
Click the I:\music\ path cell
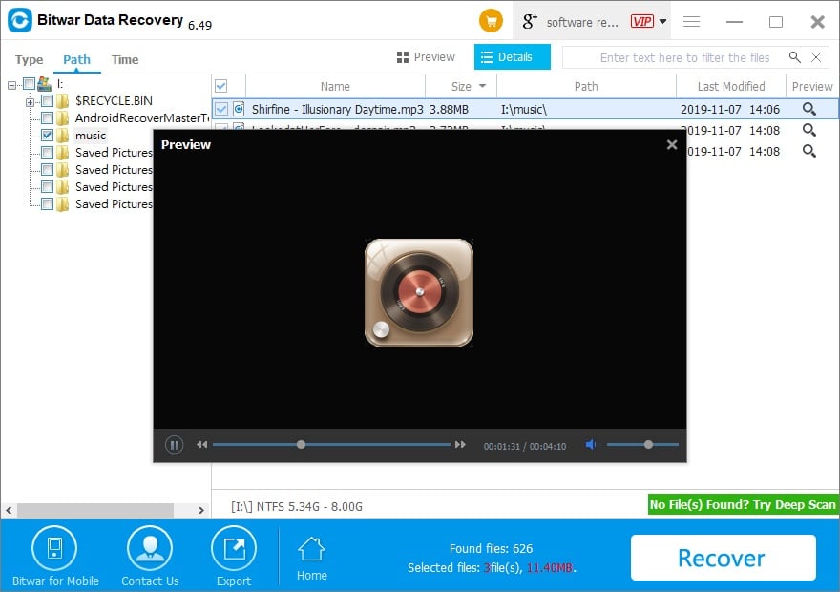coord(524,109)
